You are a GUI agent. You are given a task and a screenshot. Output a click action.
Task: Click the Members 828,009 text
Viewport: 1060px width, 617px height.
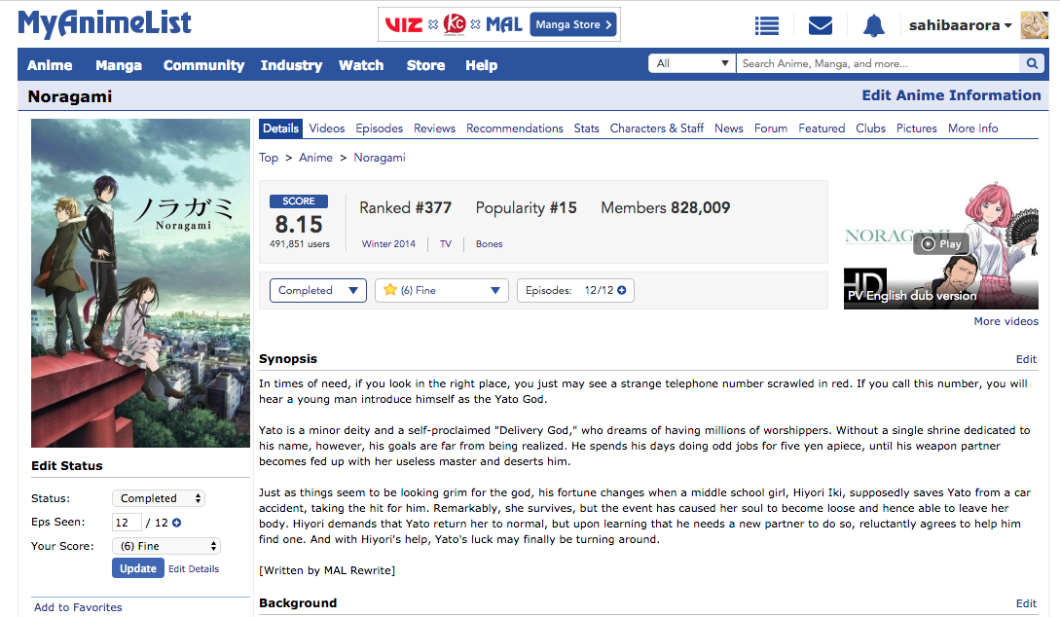(x=665, y=207)
